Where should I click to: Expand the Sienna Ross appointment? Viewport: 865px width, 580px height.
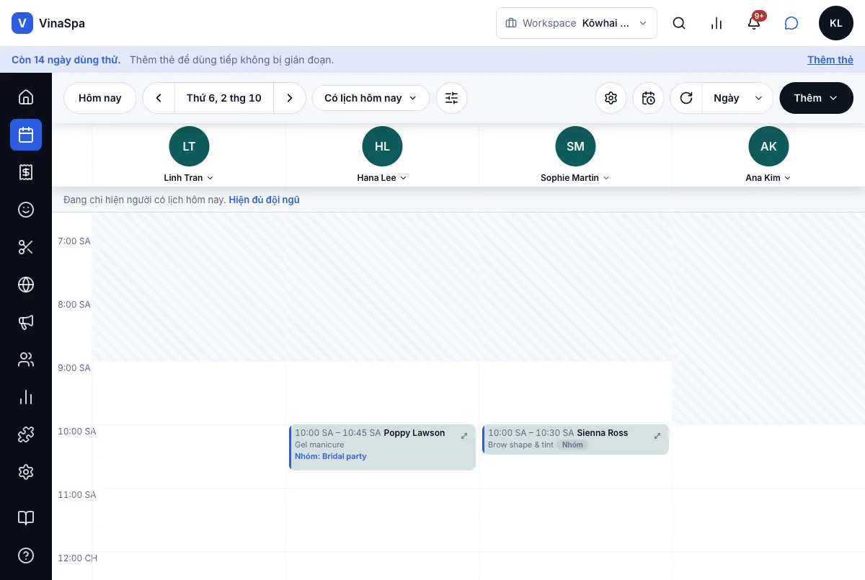point(657,436)
